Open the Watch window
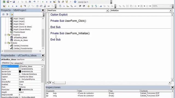175x98 pixels. pos(45,6)
